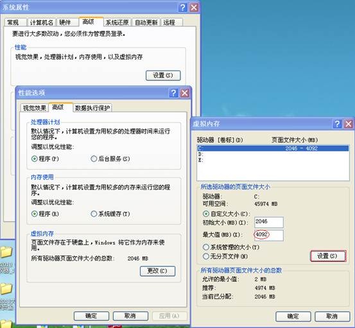Select drive D: in drive list
The image size is (355, 328).
coord(273,154)
